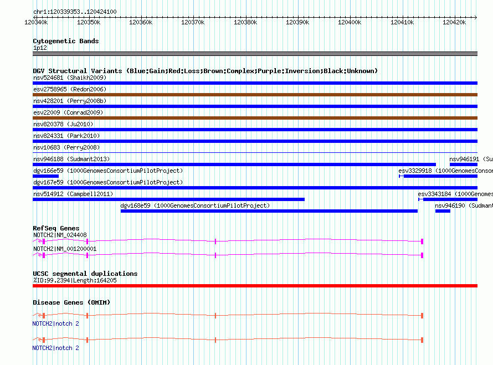Viewport: 493px width, 365px height.
Task: Open variant nsv824331 (Park2010) label
Action: (66, 136)
